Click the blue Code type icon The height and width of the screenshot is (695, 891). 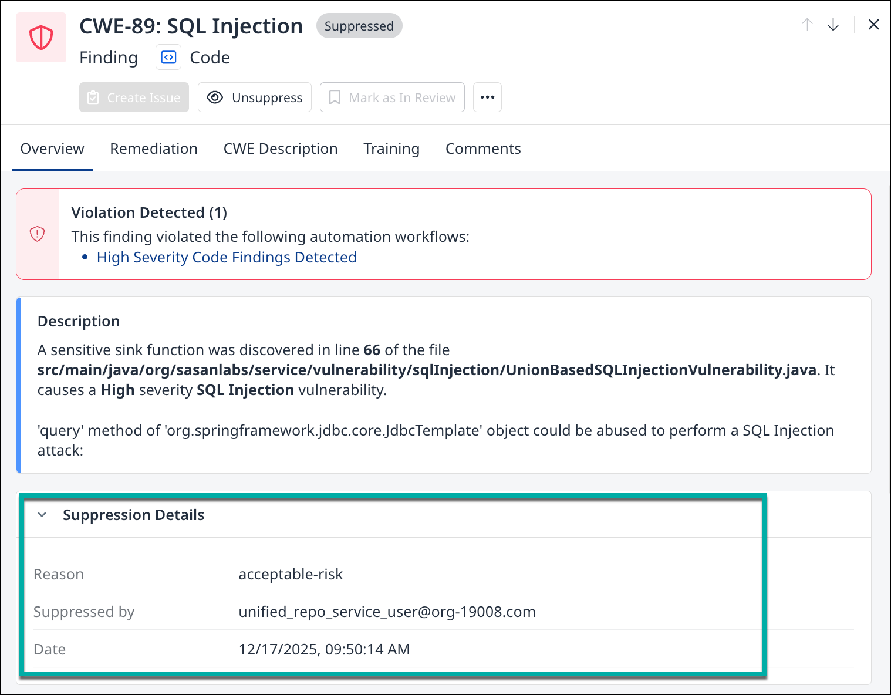pyautogui.click(x=168, y=58)
